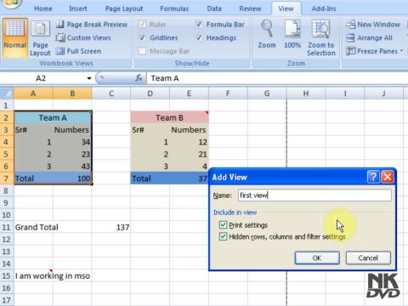Image resolution: width=408 pixels, height=306 pixels.
Task: Open the Review tab
Action: tap(250, 8)
